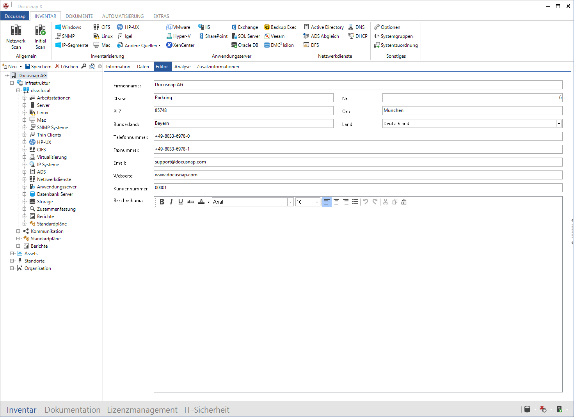Screen dimensions: 574x417
Task: Open the Land dropdown
Action: point(559,124)
